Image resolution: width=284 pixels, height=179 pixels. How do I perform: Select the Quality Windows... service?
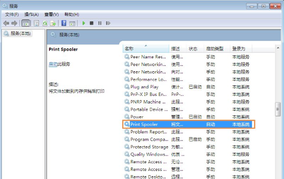pyautogui.click(x=187, y=154)
